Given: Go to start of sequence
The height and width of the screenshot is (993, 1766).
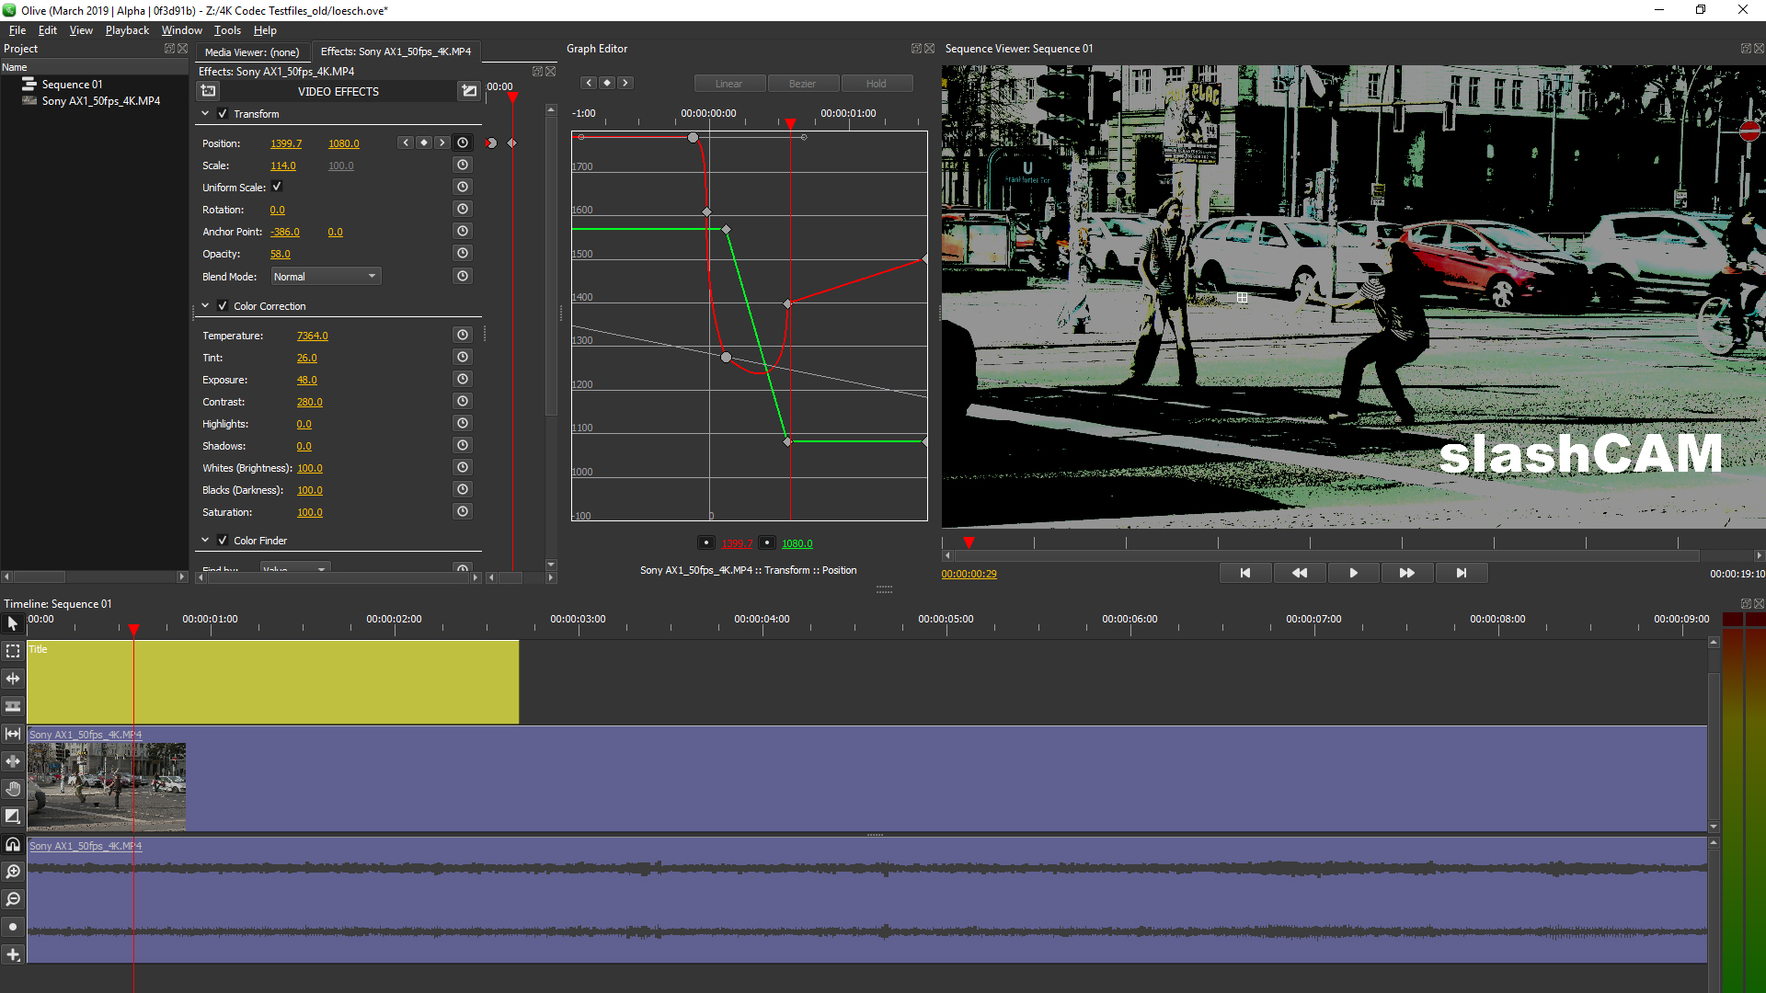Looking at the screenshot, I should pos(1245,573).
